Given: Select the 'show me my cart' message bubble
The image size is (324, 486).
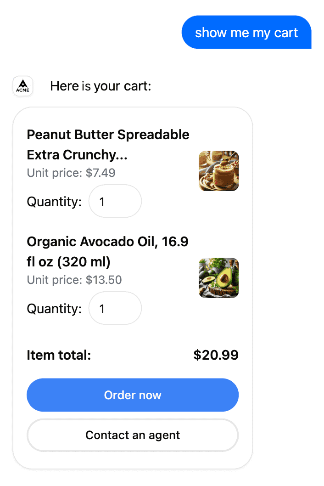Looking at the screenshot, I should click(246, 32).
